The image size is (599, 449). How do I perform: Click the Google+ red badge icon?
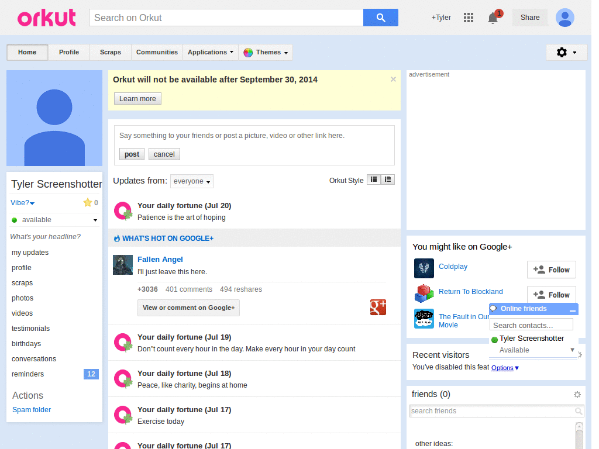[378, 308]
